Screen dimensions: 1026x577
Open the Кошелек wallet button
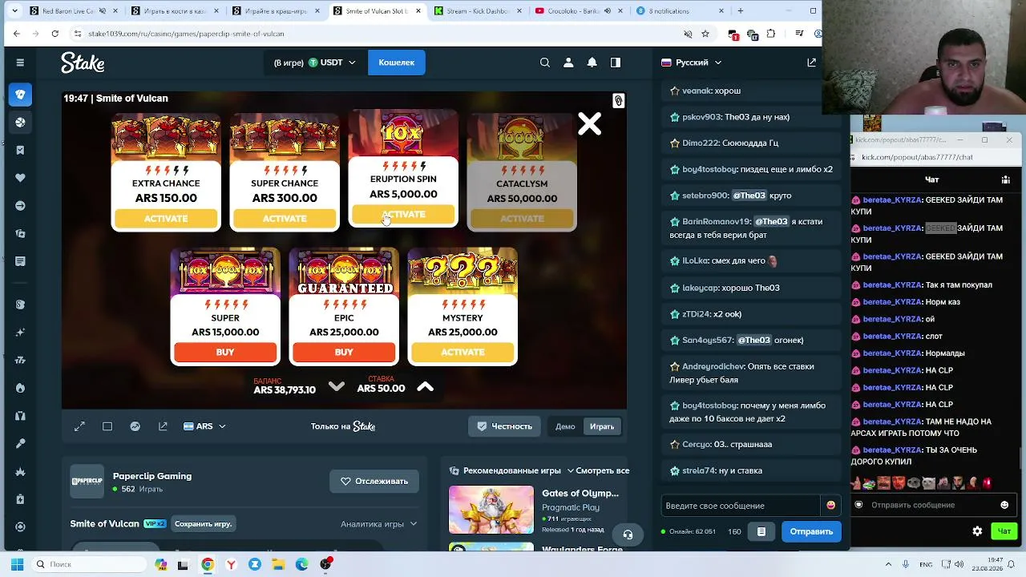pos(397,63)
